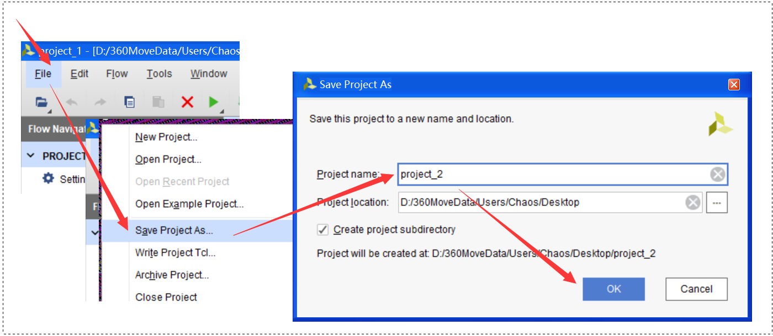Open the File menu

coord(43,74)
